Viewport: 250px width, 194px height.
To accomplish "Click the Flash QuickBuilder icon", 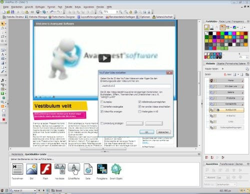I will point(45,169).
